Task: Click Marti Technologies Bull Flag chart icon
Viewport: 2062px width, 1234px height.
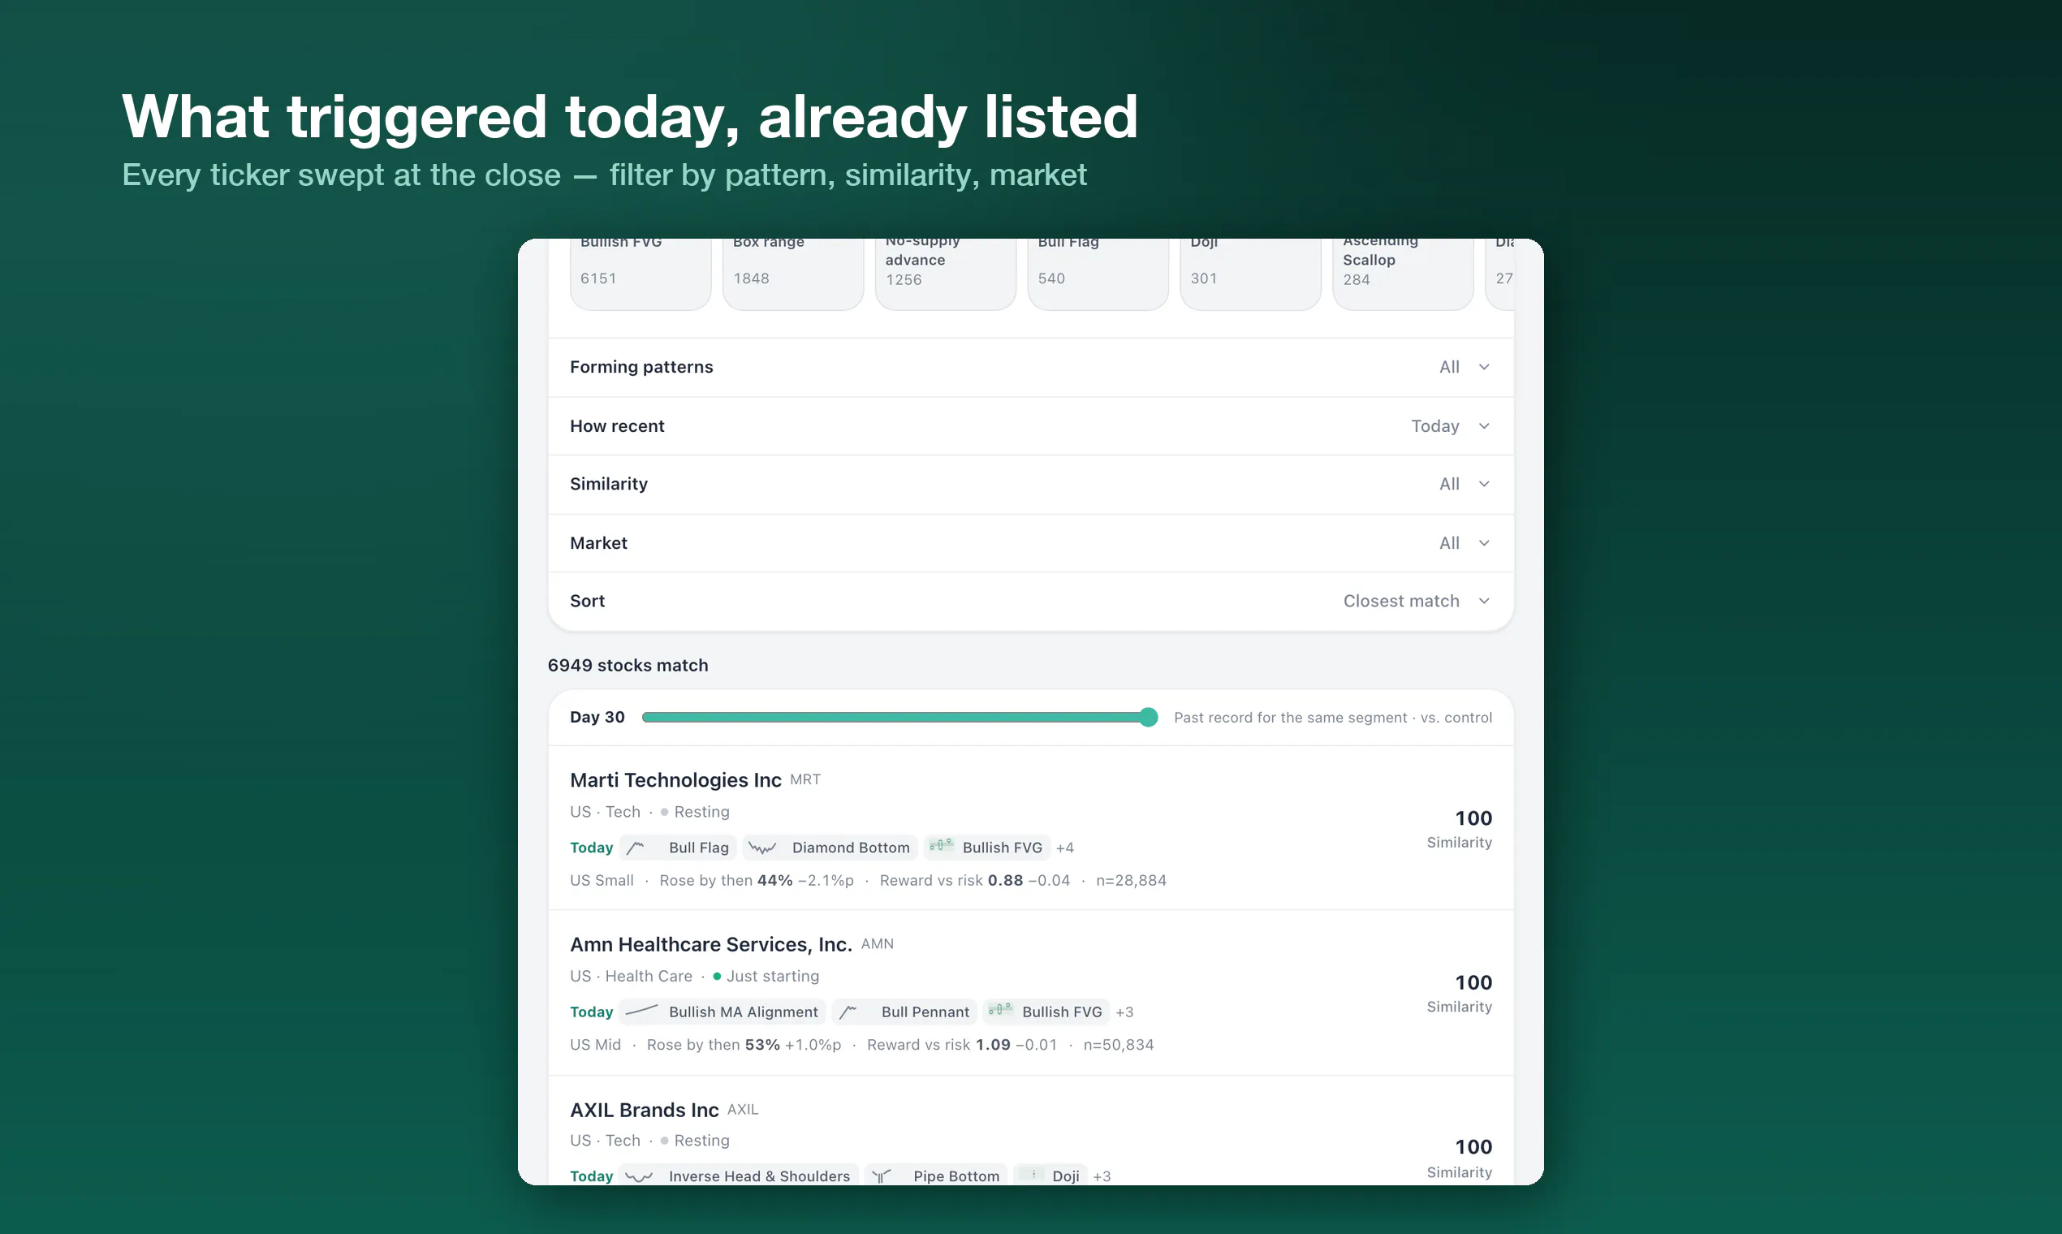Action: 636,848
